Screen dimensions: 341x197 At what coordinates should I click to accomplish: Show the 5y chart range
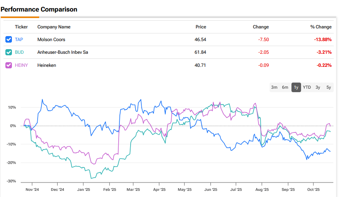[329, 87]
